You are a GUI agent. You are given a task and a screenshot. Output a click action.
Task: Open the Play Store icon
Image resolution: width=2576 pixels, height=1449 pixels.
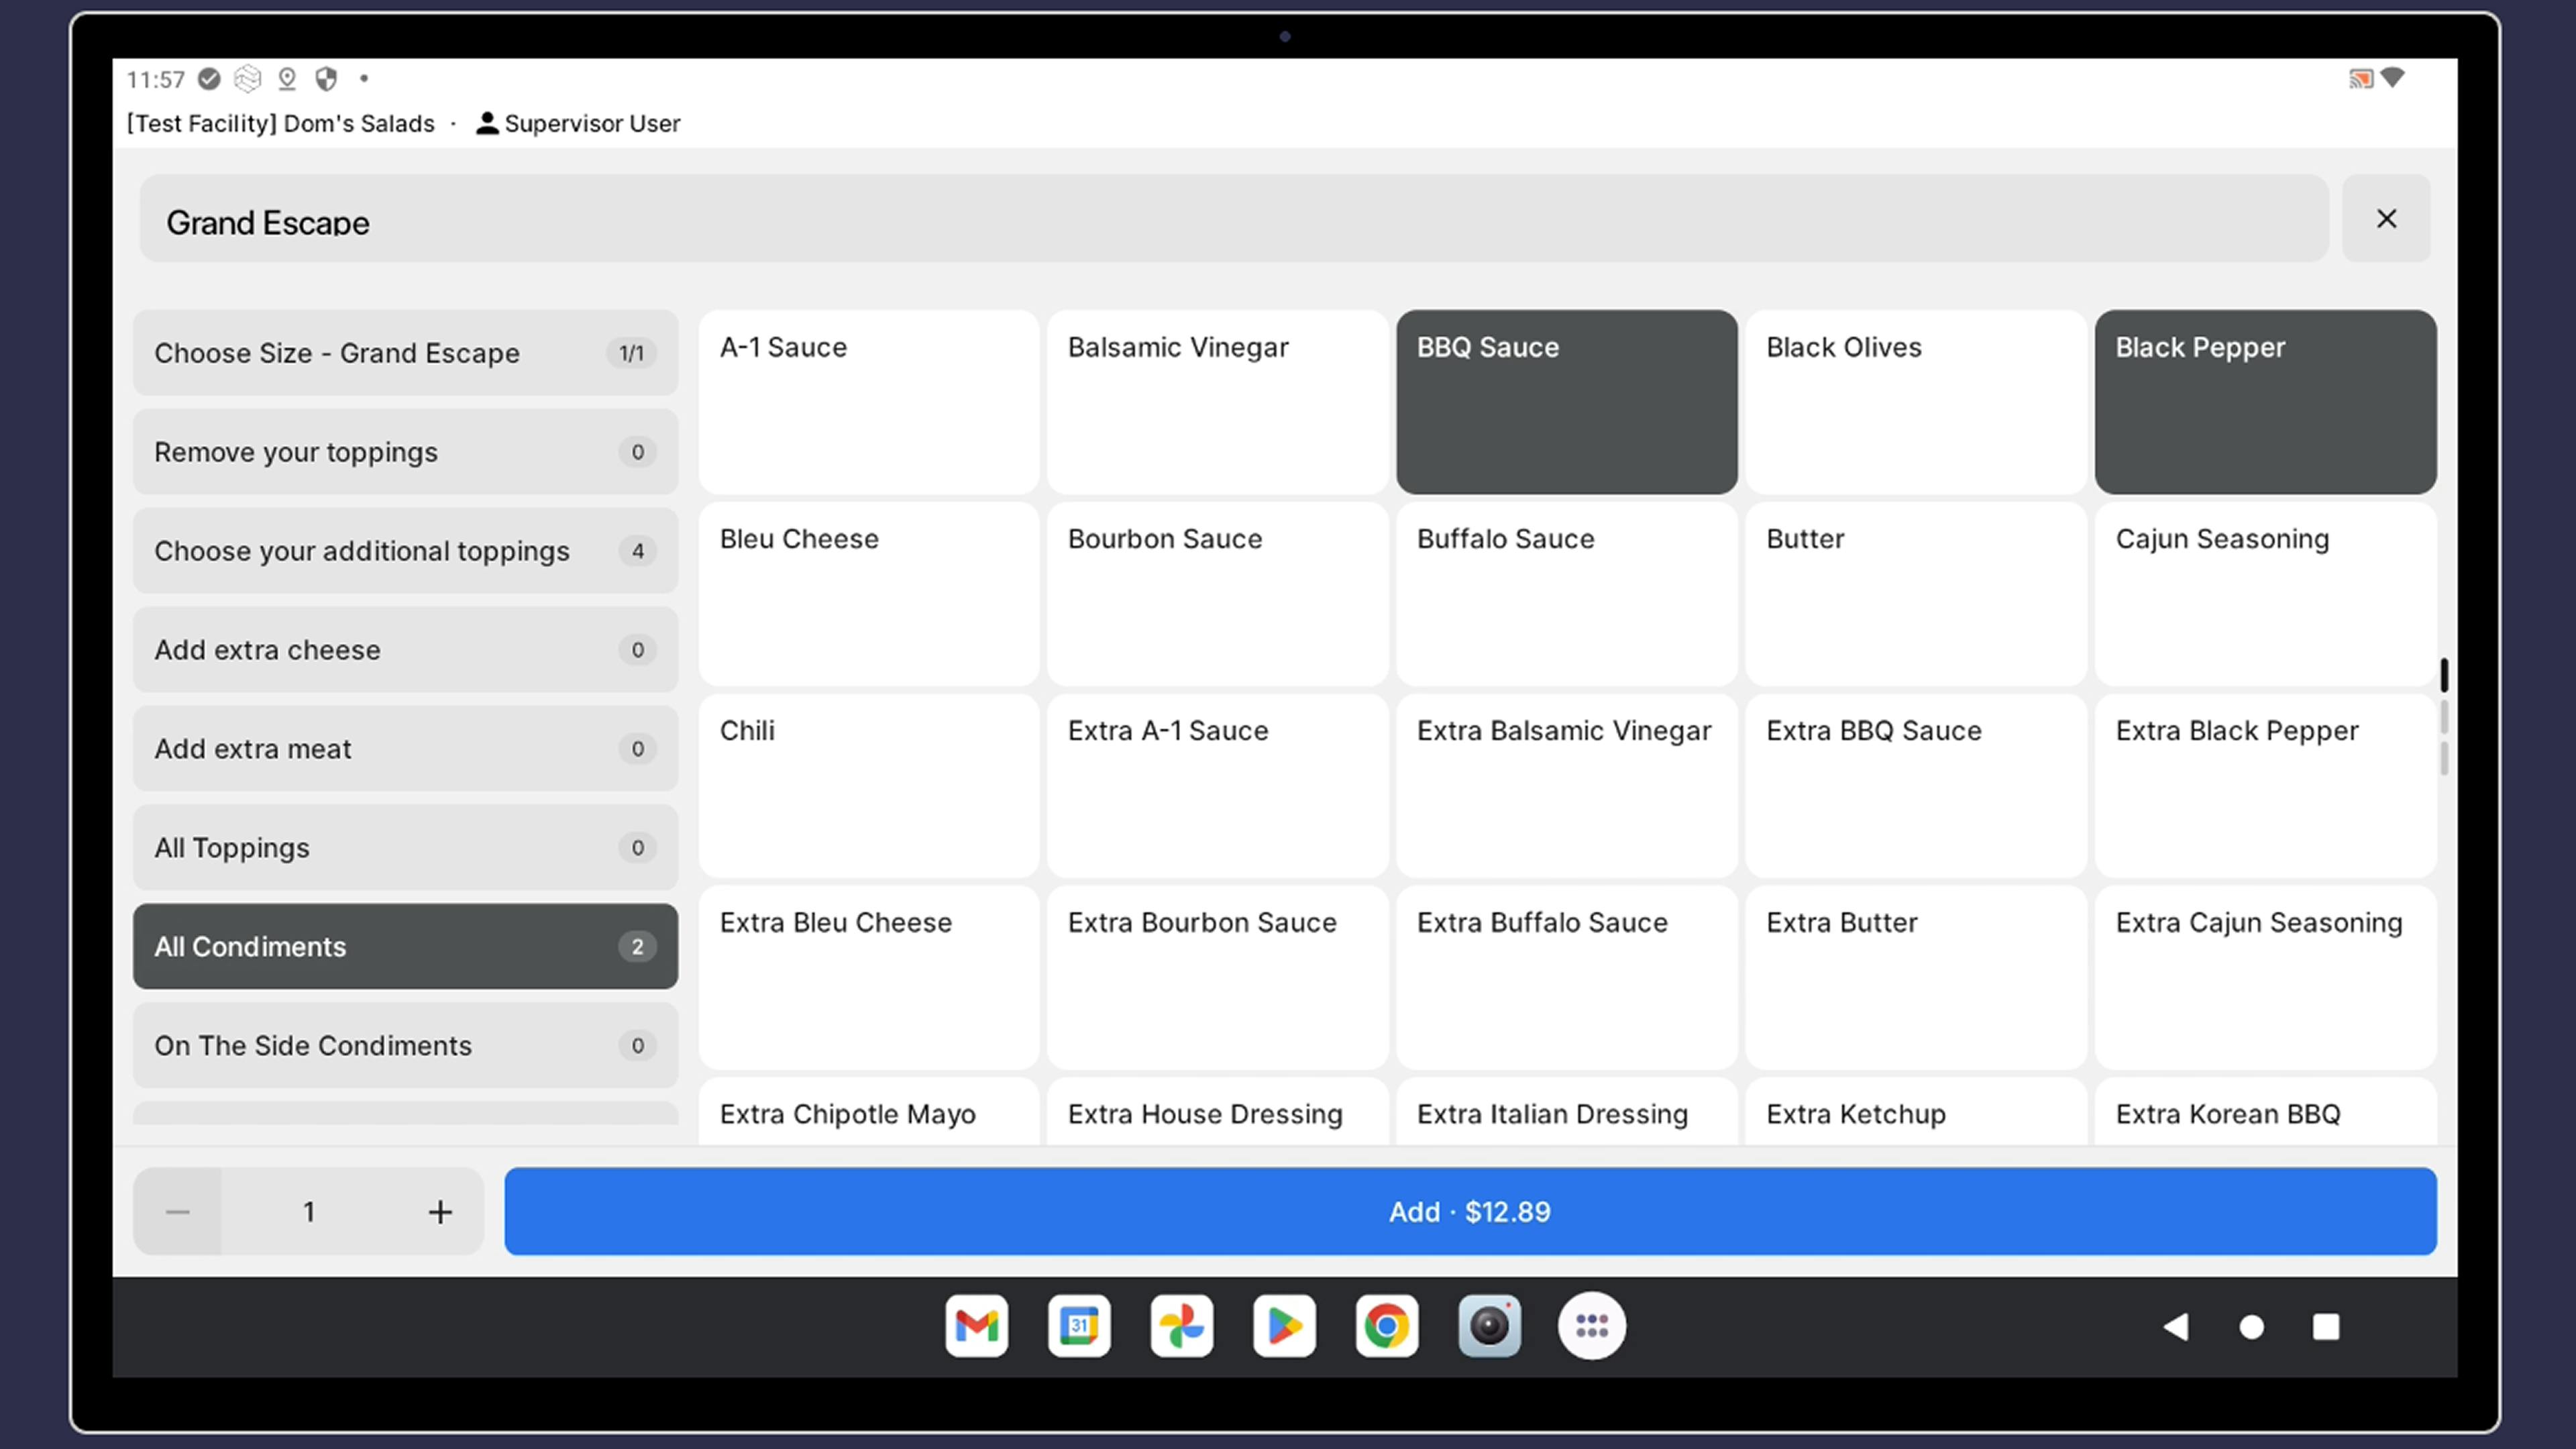pyautogui.click(x=1284, y=1326)
